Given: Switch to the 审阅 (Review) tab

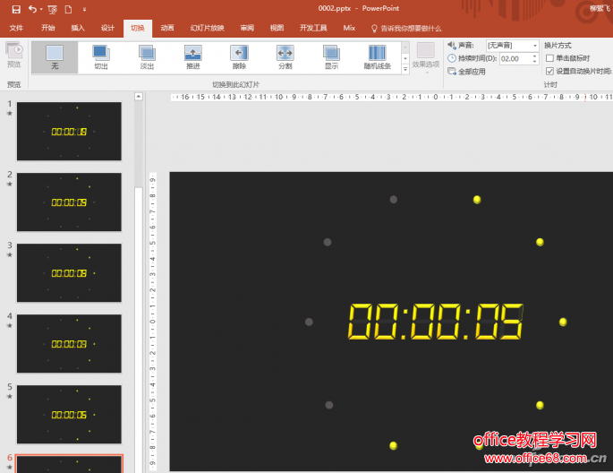Looking at the screenshot, I should 247,28.
